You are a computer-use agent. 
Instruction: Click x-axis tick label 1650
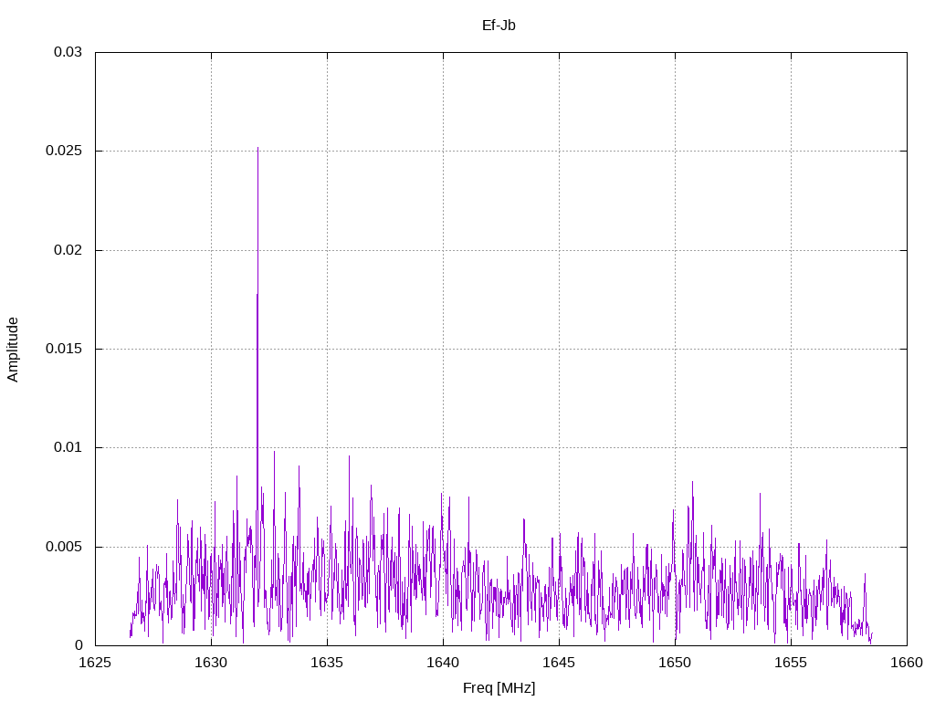(x=675, y=663)
